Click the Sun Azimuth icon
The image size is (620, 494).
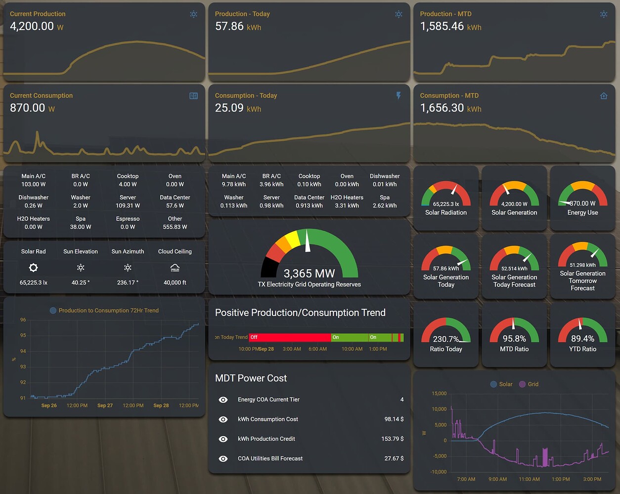coord(128,267)
